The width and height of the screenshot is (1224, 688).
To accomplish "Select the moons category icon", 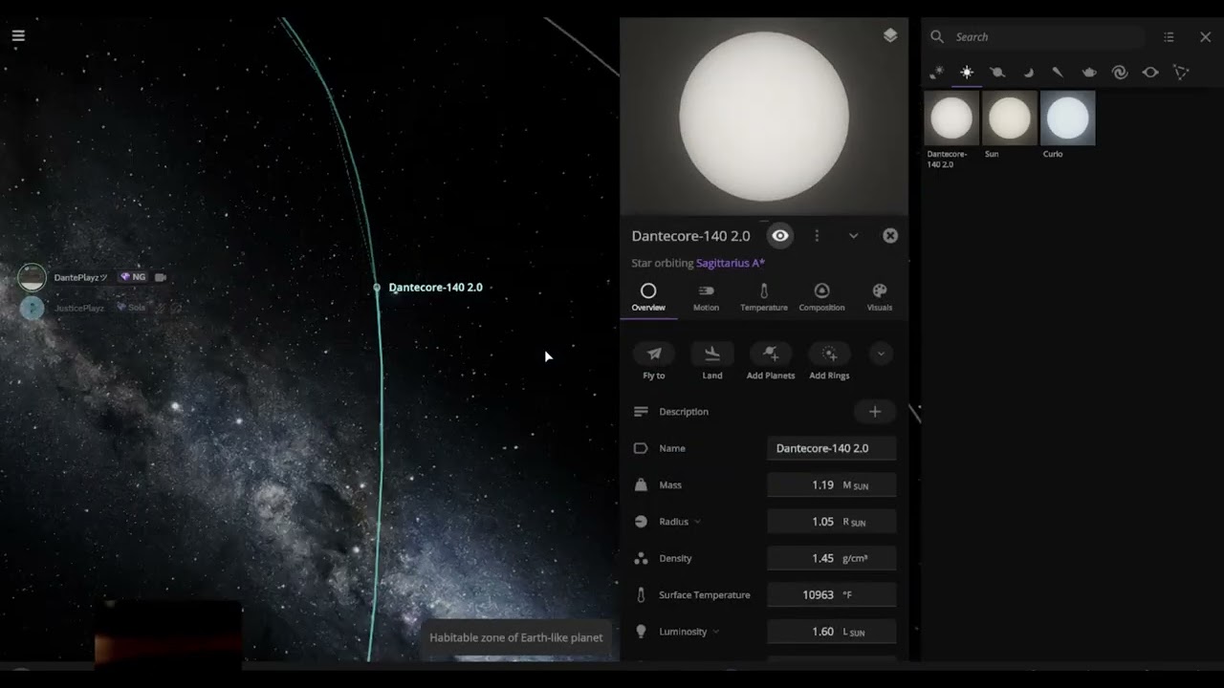I will click(1028, 73).
